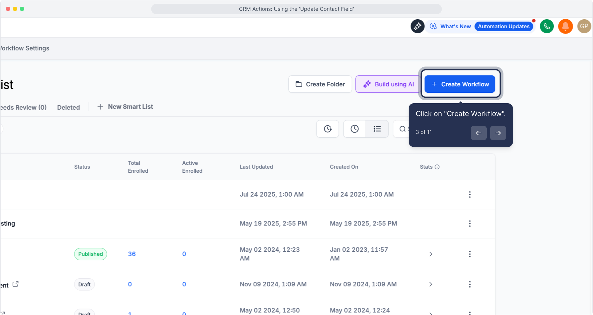Open Workflow Settings tab
Viewport: 593px width, 315px height.
25,48
